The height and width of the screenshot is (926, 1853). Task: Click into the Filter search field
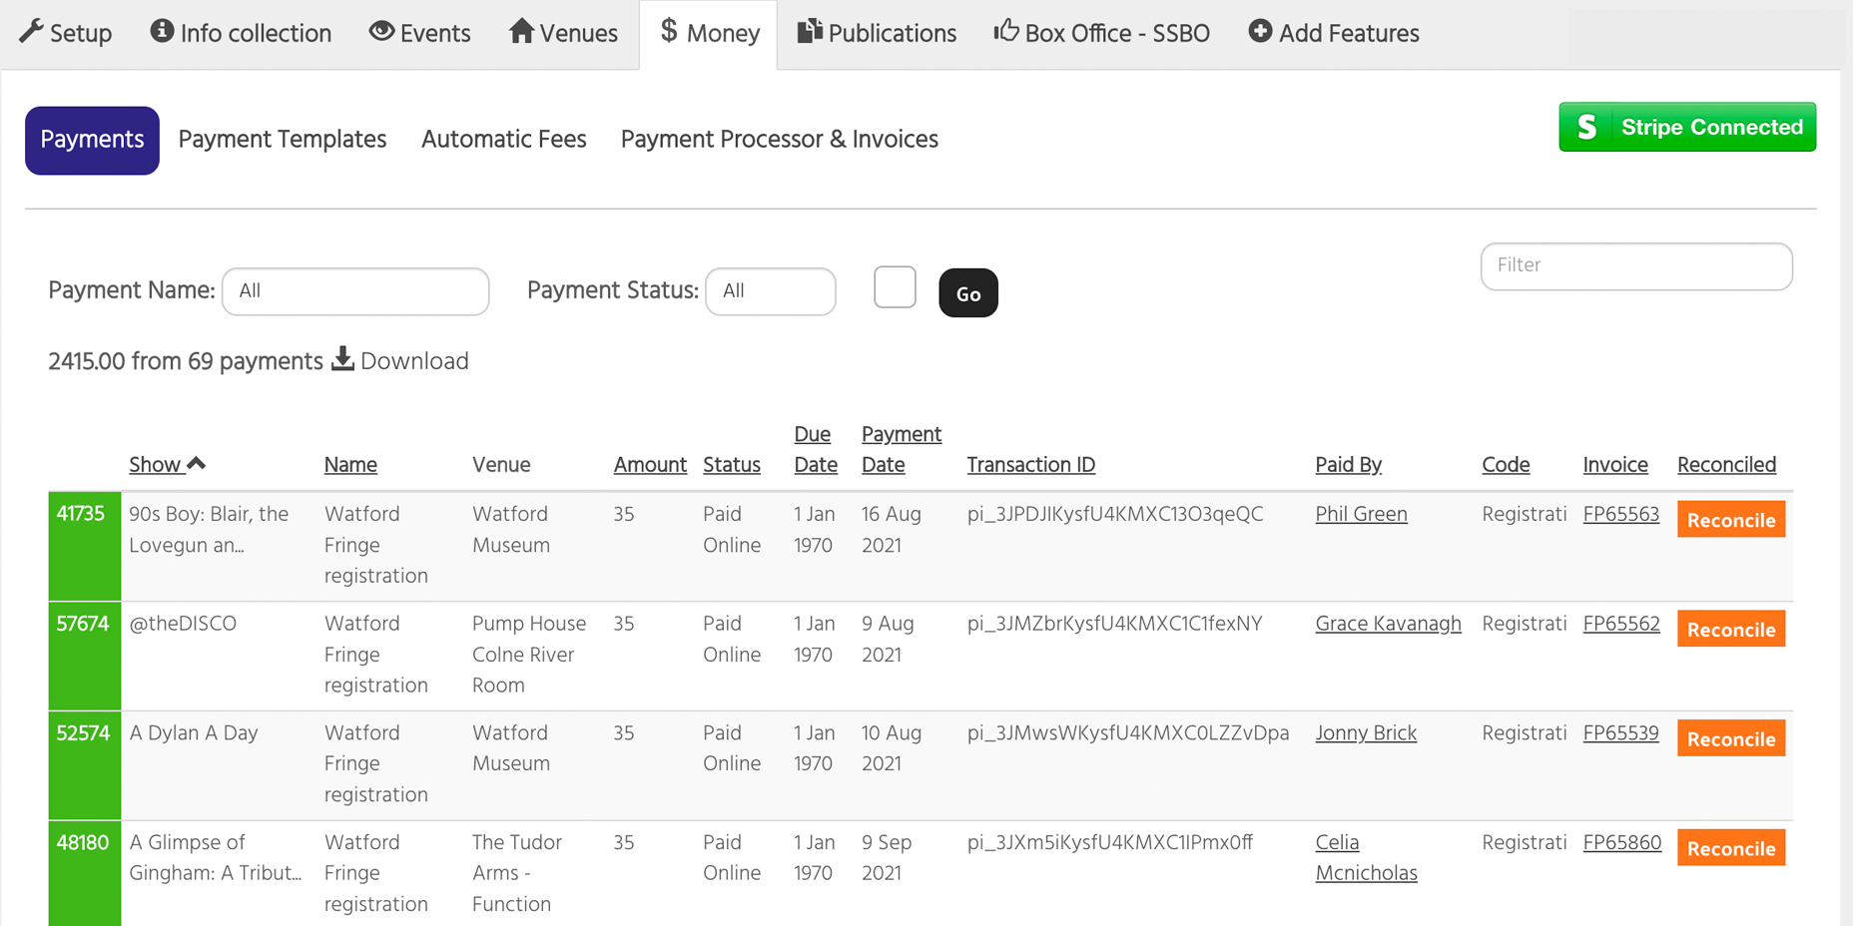coord(1636,265)
